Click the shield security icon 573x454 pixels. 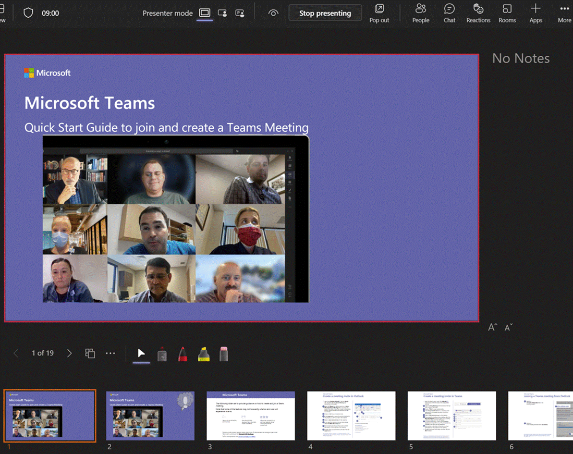tap(28, 13)
